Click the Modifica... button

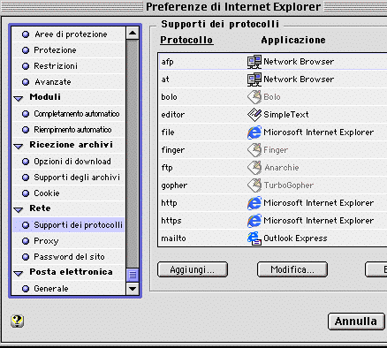[x=292, y=269]
